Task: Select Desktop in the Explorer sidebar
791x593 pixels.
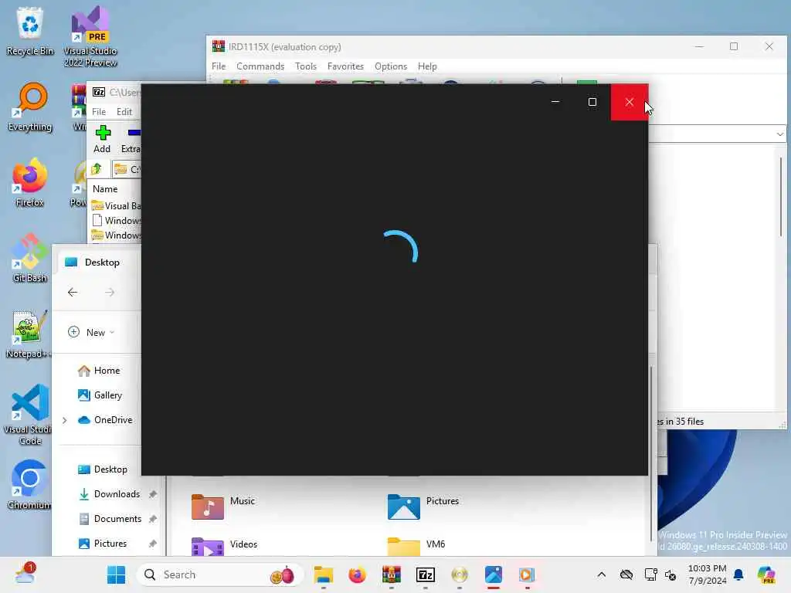Action: tap(103, 469)
